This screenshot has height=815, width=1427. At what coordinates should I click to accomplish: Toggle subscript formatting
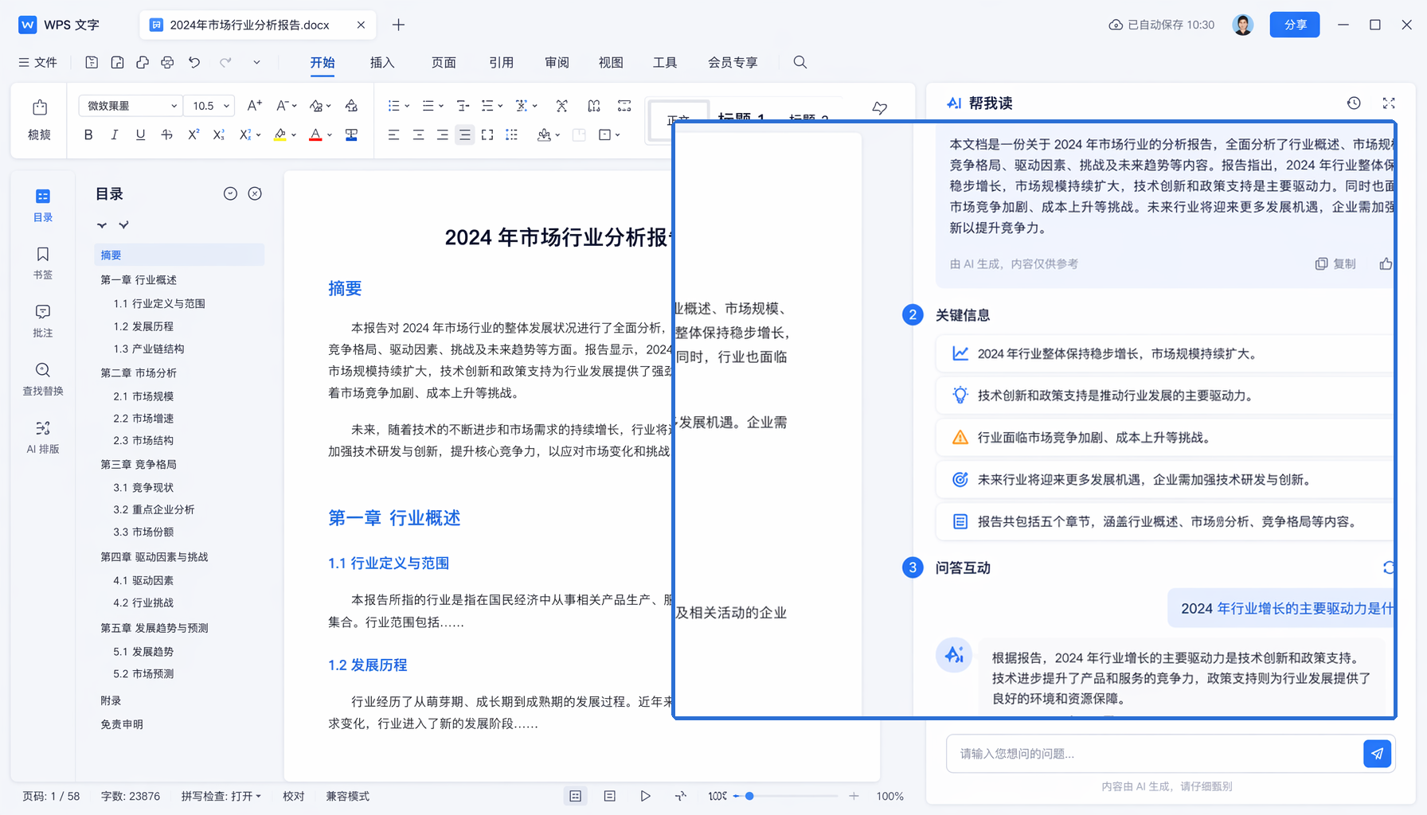click(219, 135)
